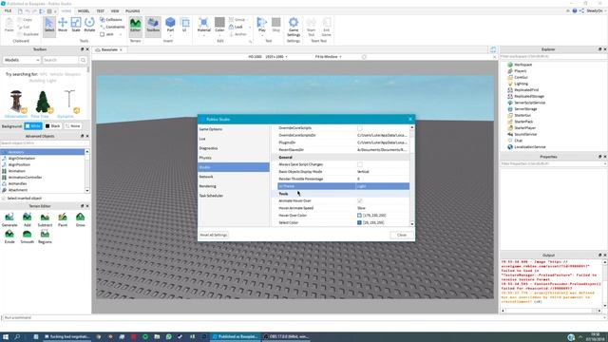Select the Add terrain tool
Viewport: 608px width, 342px height.
click(x=28, y=219)
